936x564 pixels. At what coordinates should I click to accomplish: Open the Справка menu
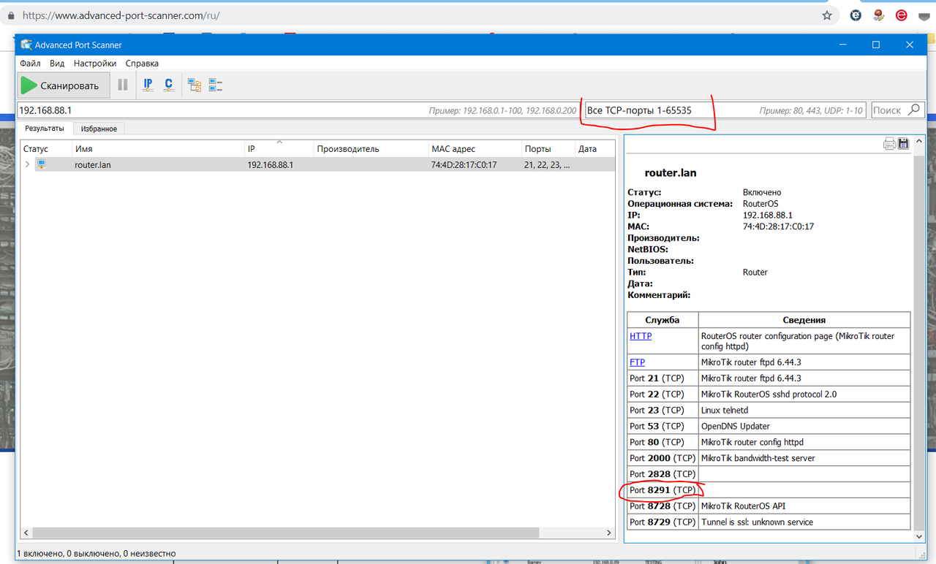(x=142, y=64)
